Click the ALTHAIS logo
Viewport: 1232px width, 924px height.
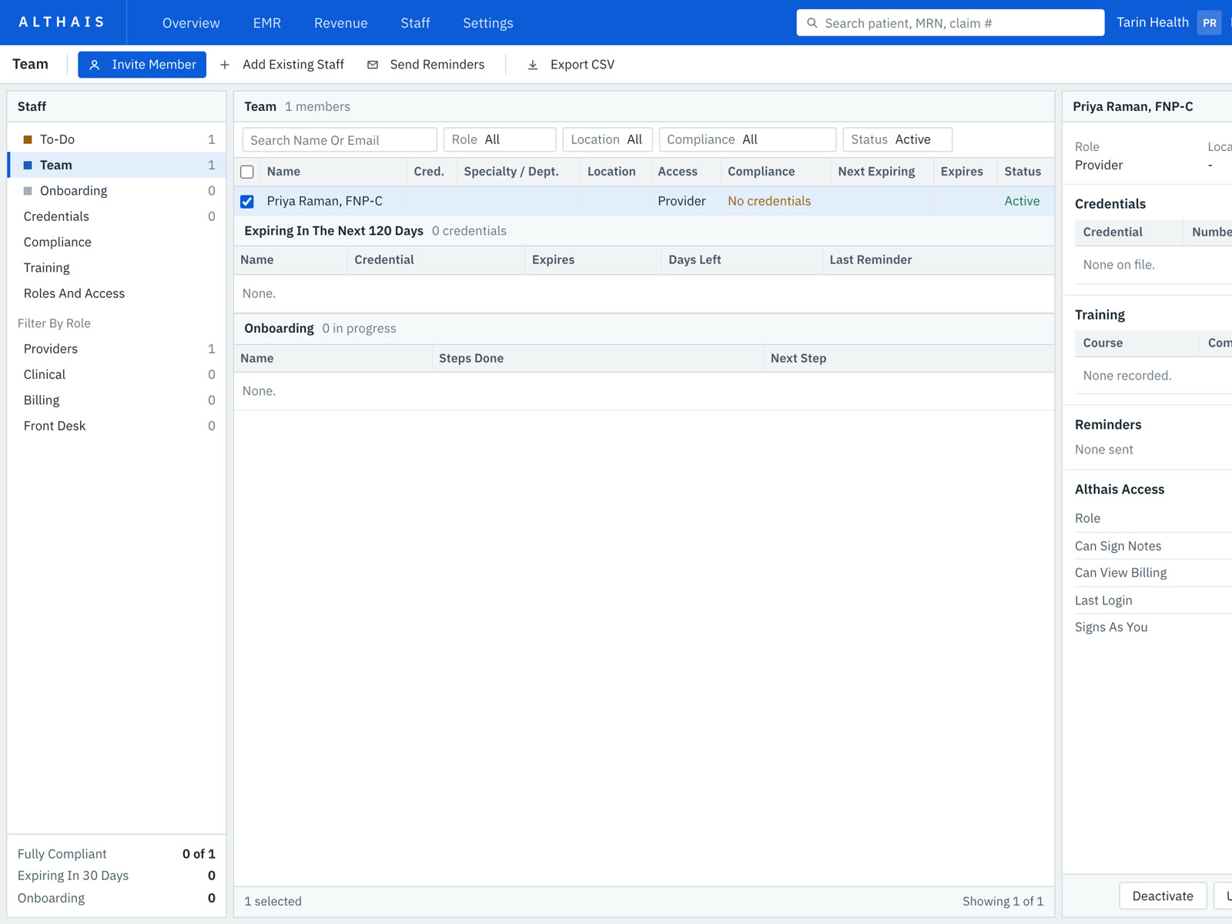(62, 22)
